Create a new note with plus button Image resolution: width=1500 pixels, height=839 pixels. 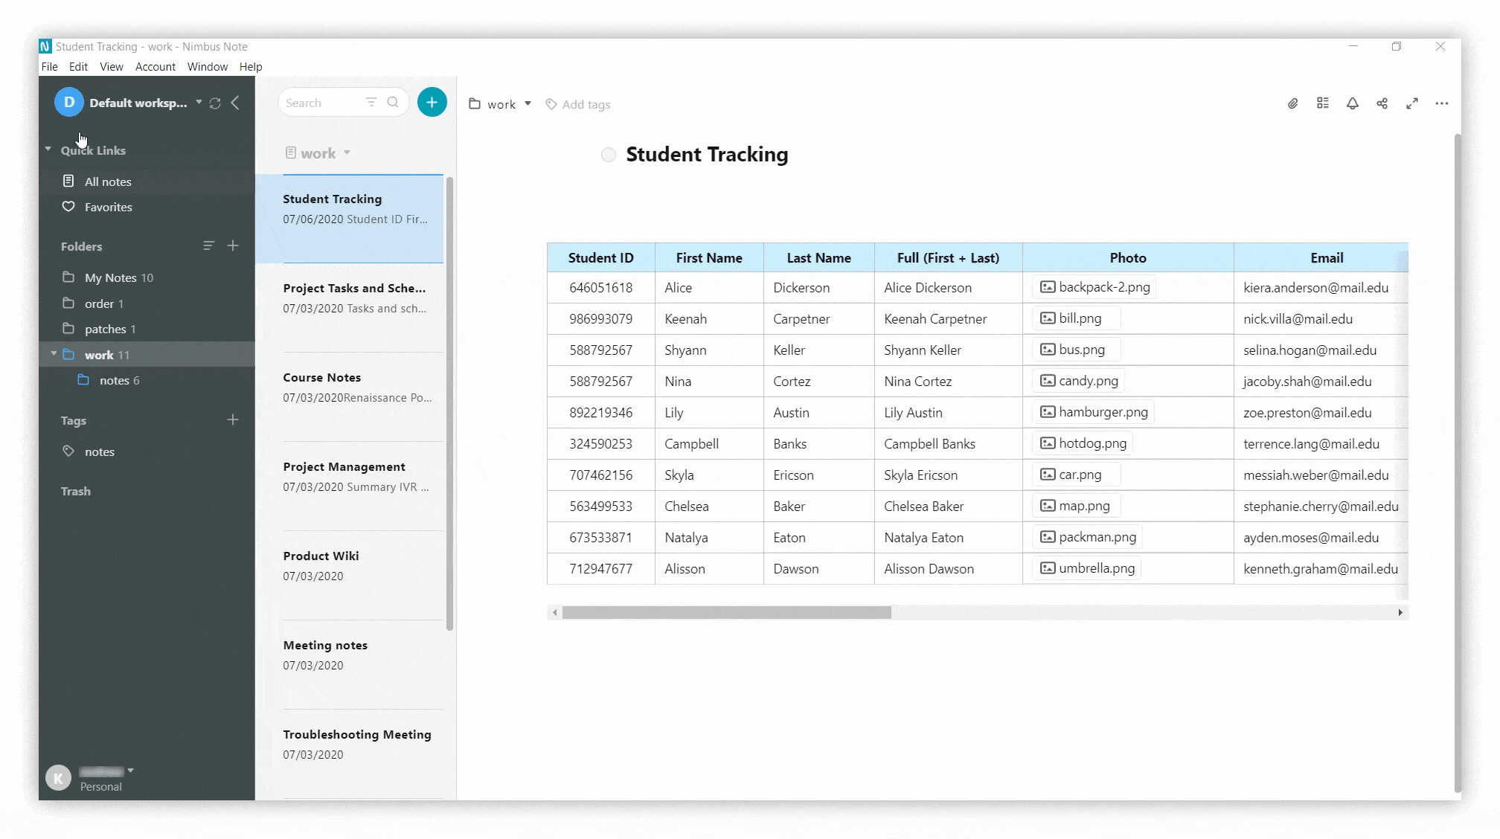(x=432, y=102)
